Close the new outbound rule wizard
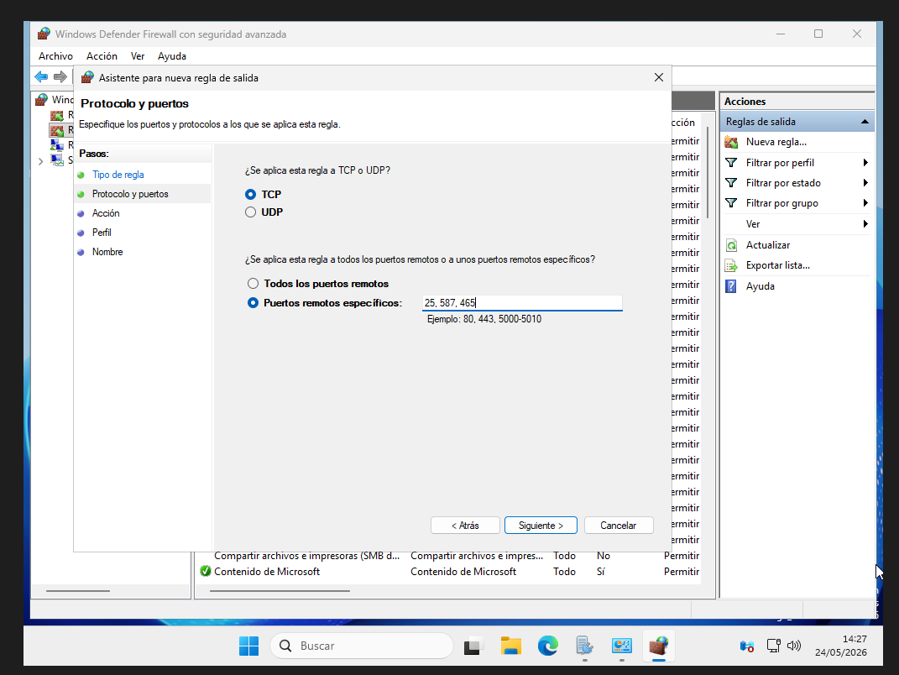The image size is (899, 675). (x=659, y=77)
